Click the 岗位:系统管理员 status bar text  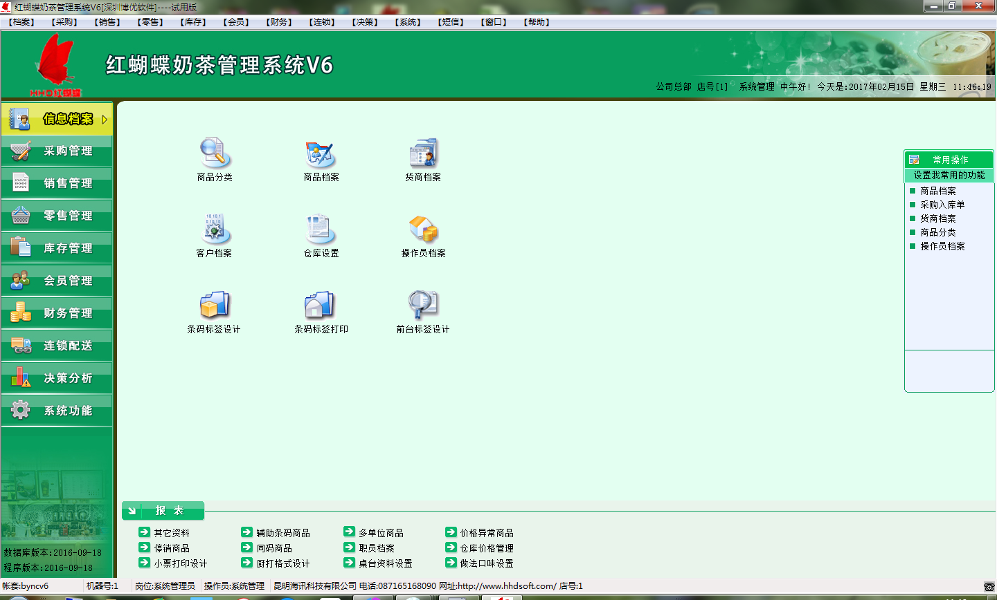tap(165, 586)
